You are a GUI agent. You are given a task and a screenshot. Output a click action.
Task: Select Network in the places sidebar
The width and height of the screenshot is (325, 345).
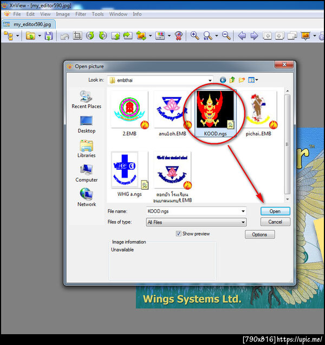[86, 197]
